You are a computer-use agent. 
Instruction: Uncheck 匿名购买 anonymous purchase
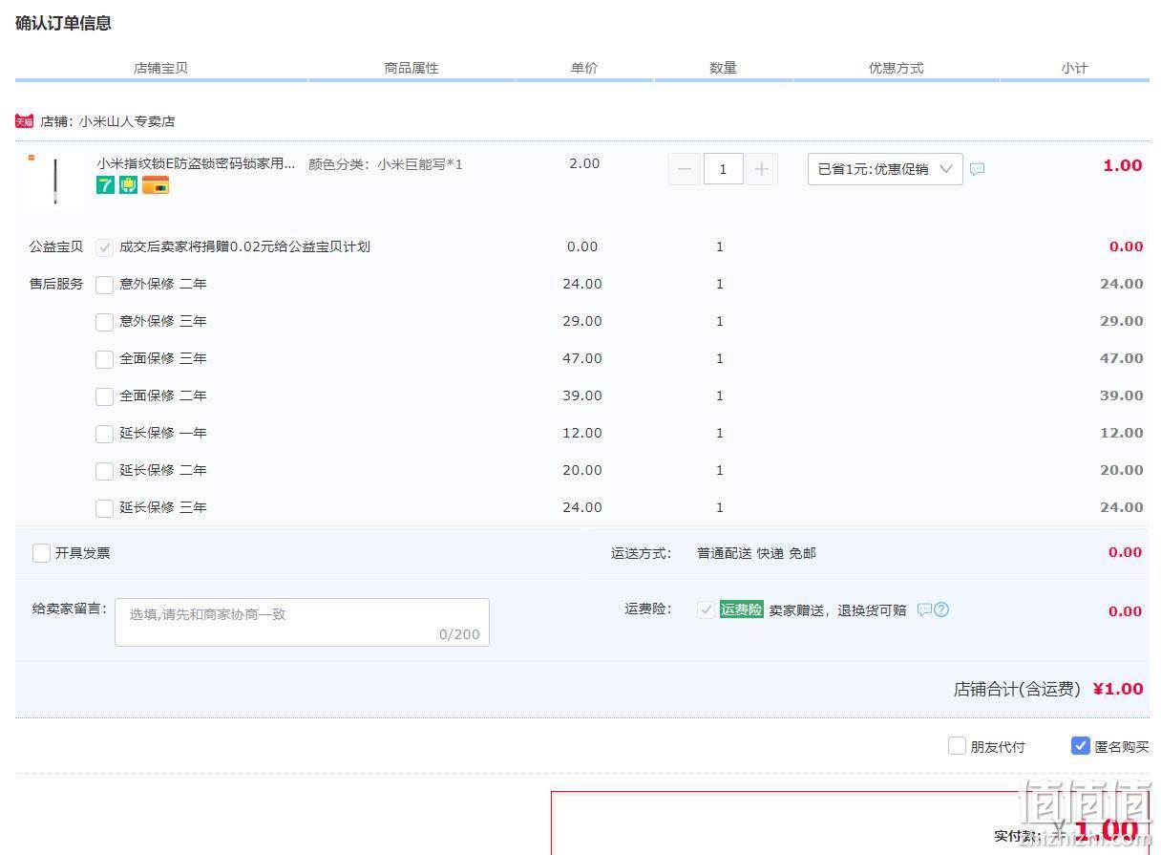[1080, 746]
